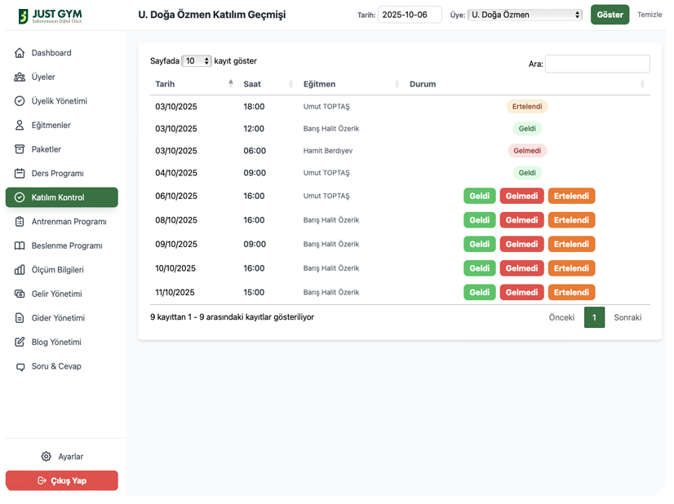Click the Ayarlar gear icon

click(47, 457)
